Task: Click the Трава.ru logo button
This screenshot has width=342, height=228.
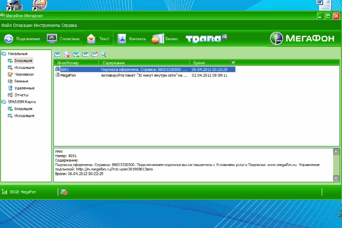Action: point(206,38)
